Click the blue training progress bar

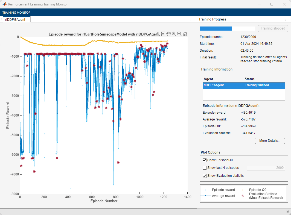coord(216,28)
